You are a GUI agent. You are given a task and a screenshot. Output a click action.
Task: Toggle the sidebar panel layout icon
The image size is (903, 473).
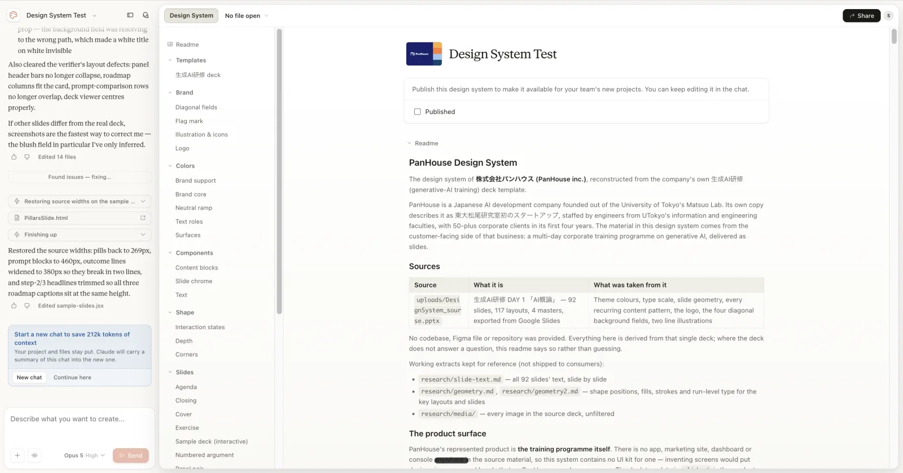tap(130, 15)
